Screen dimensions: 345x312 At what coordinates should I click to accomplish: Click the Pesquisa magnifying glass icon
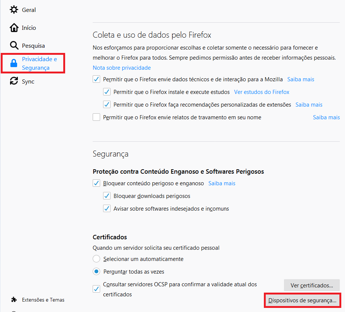(14, 45)
